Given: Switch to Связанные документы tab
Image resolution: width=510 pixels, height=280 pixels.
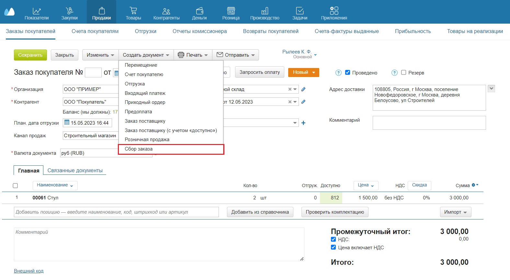Looking at the screenshot, I should tap(75, 170).
